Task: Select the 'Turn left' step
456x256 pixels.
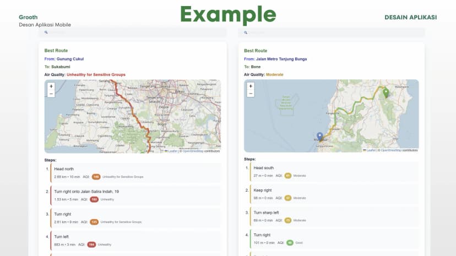Action: 135,241
